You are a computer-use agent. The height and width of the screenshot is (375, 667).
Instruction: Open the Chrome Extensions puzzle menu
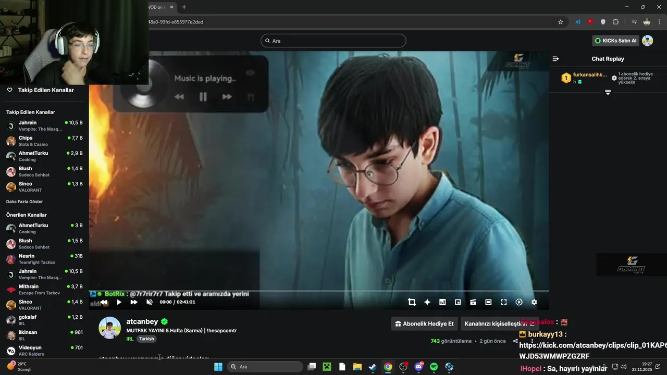pyautogui.click(x=616, y=22)
